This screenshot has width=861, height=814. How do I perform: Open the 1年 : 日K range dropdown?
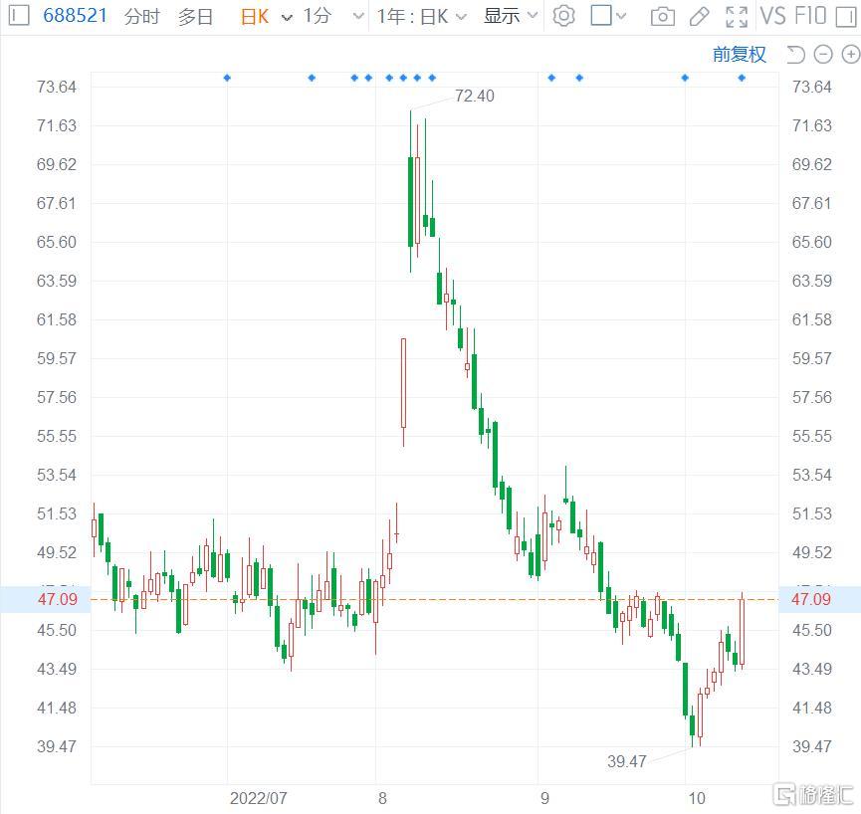[x=422, y=17]
